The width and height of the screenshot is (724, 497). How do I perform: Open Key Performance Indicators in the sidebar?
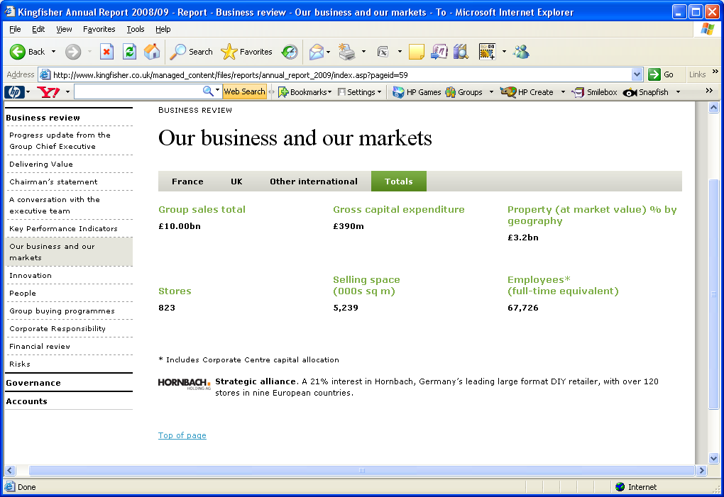point(63,228)
